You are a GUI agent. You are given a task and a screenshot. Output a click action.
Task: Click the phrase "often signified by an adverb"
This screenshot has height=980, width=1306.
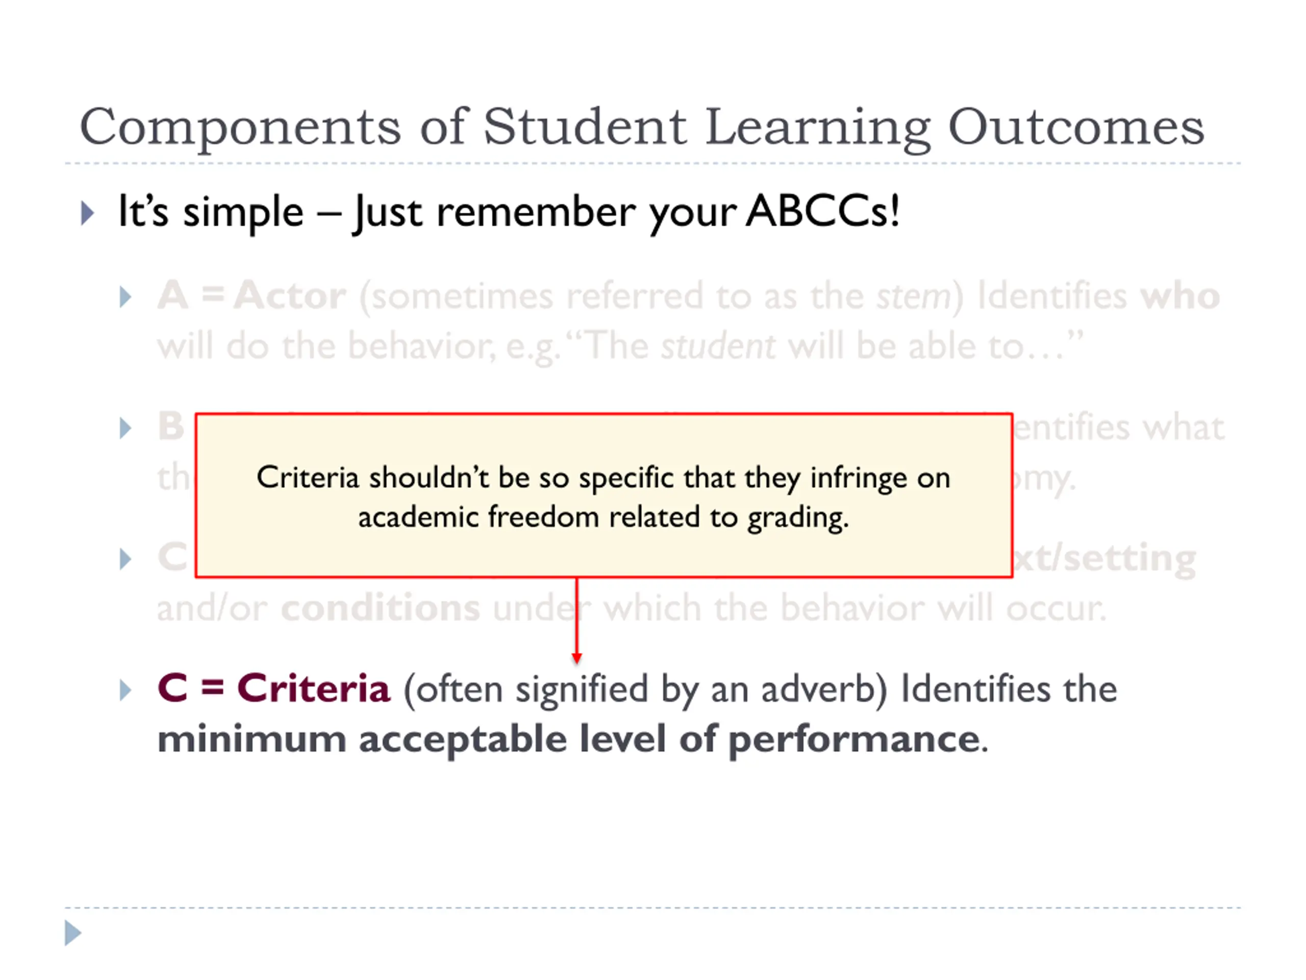pyautogui.click(x=645, y=690)
